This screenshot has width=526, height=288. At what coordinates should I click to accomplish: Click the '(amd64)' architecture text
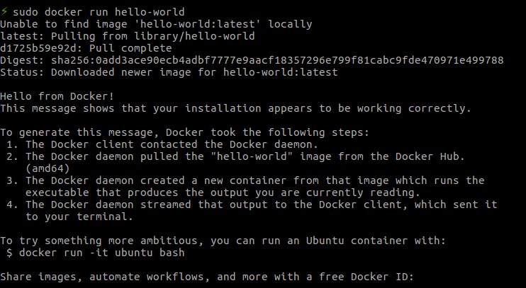pos(47,168)
